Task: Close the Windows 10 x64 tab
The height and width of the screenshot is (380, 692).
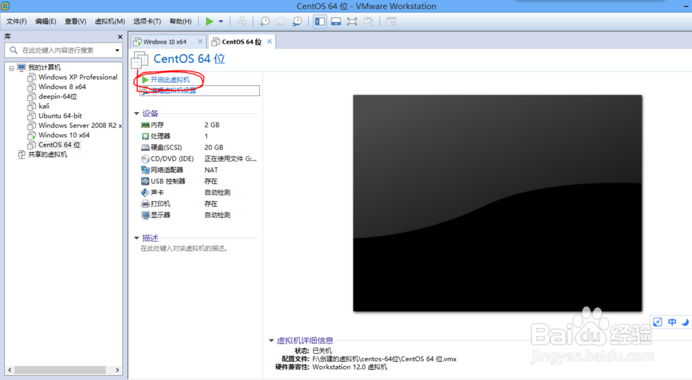Action: tap(200, 41)
